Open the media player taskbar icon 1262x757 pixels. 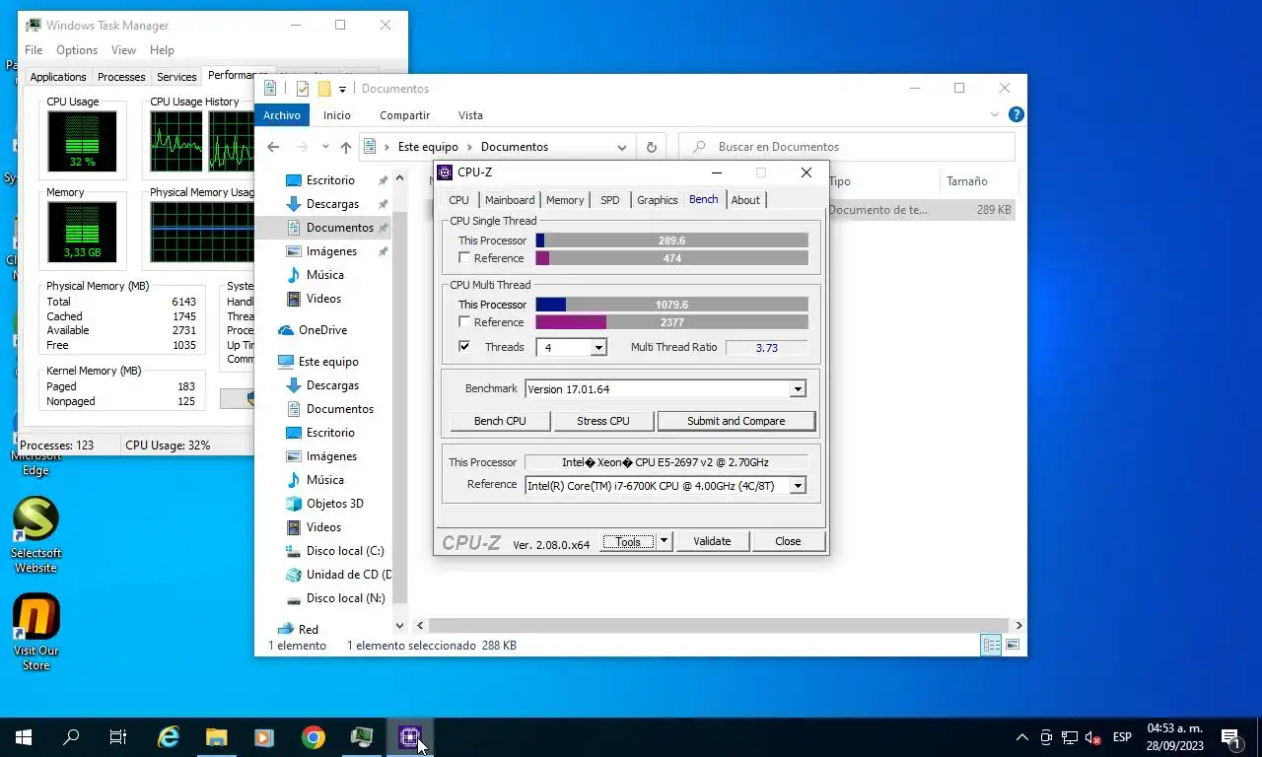264,737
